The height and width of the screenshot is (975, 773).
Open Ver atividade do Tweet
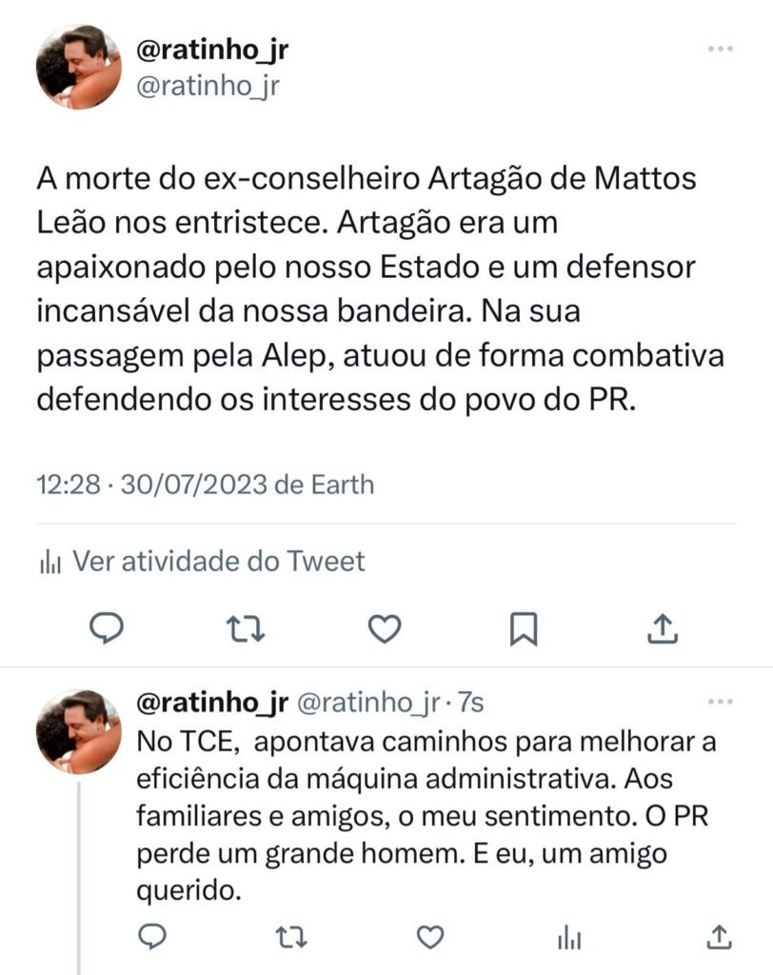202,561
